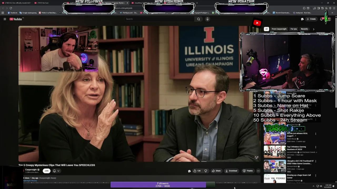The height and width of the screenshot is (189, 337).
Task: Open options menu for Scam Call Center video
Action: (316, 175)
